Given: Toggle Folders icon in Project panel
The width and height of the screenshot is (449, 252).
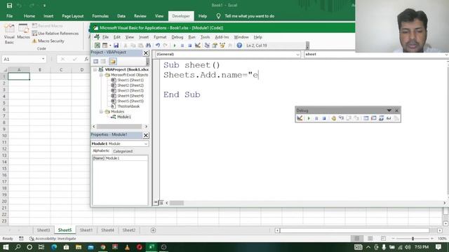Looking at the screenshot, I should [112, 62].
